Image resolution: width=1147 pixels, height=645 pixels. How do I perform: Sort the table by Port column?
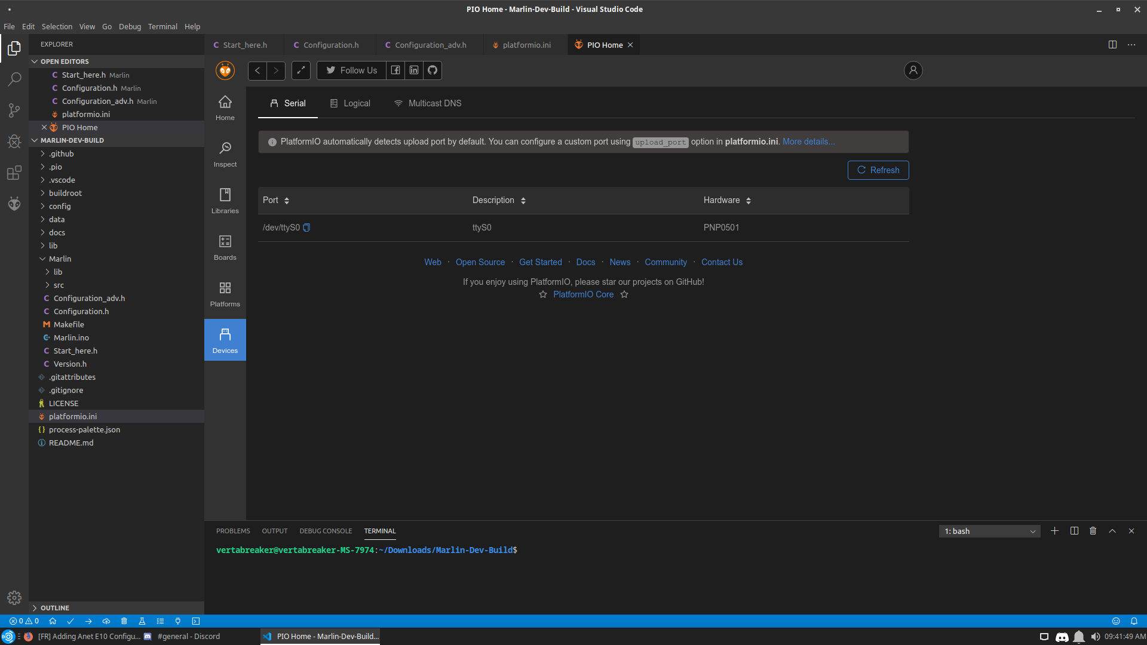coord(287,201)
